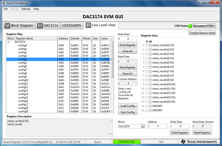Click the DAC317x tab icon

point(40,26)
